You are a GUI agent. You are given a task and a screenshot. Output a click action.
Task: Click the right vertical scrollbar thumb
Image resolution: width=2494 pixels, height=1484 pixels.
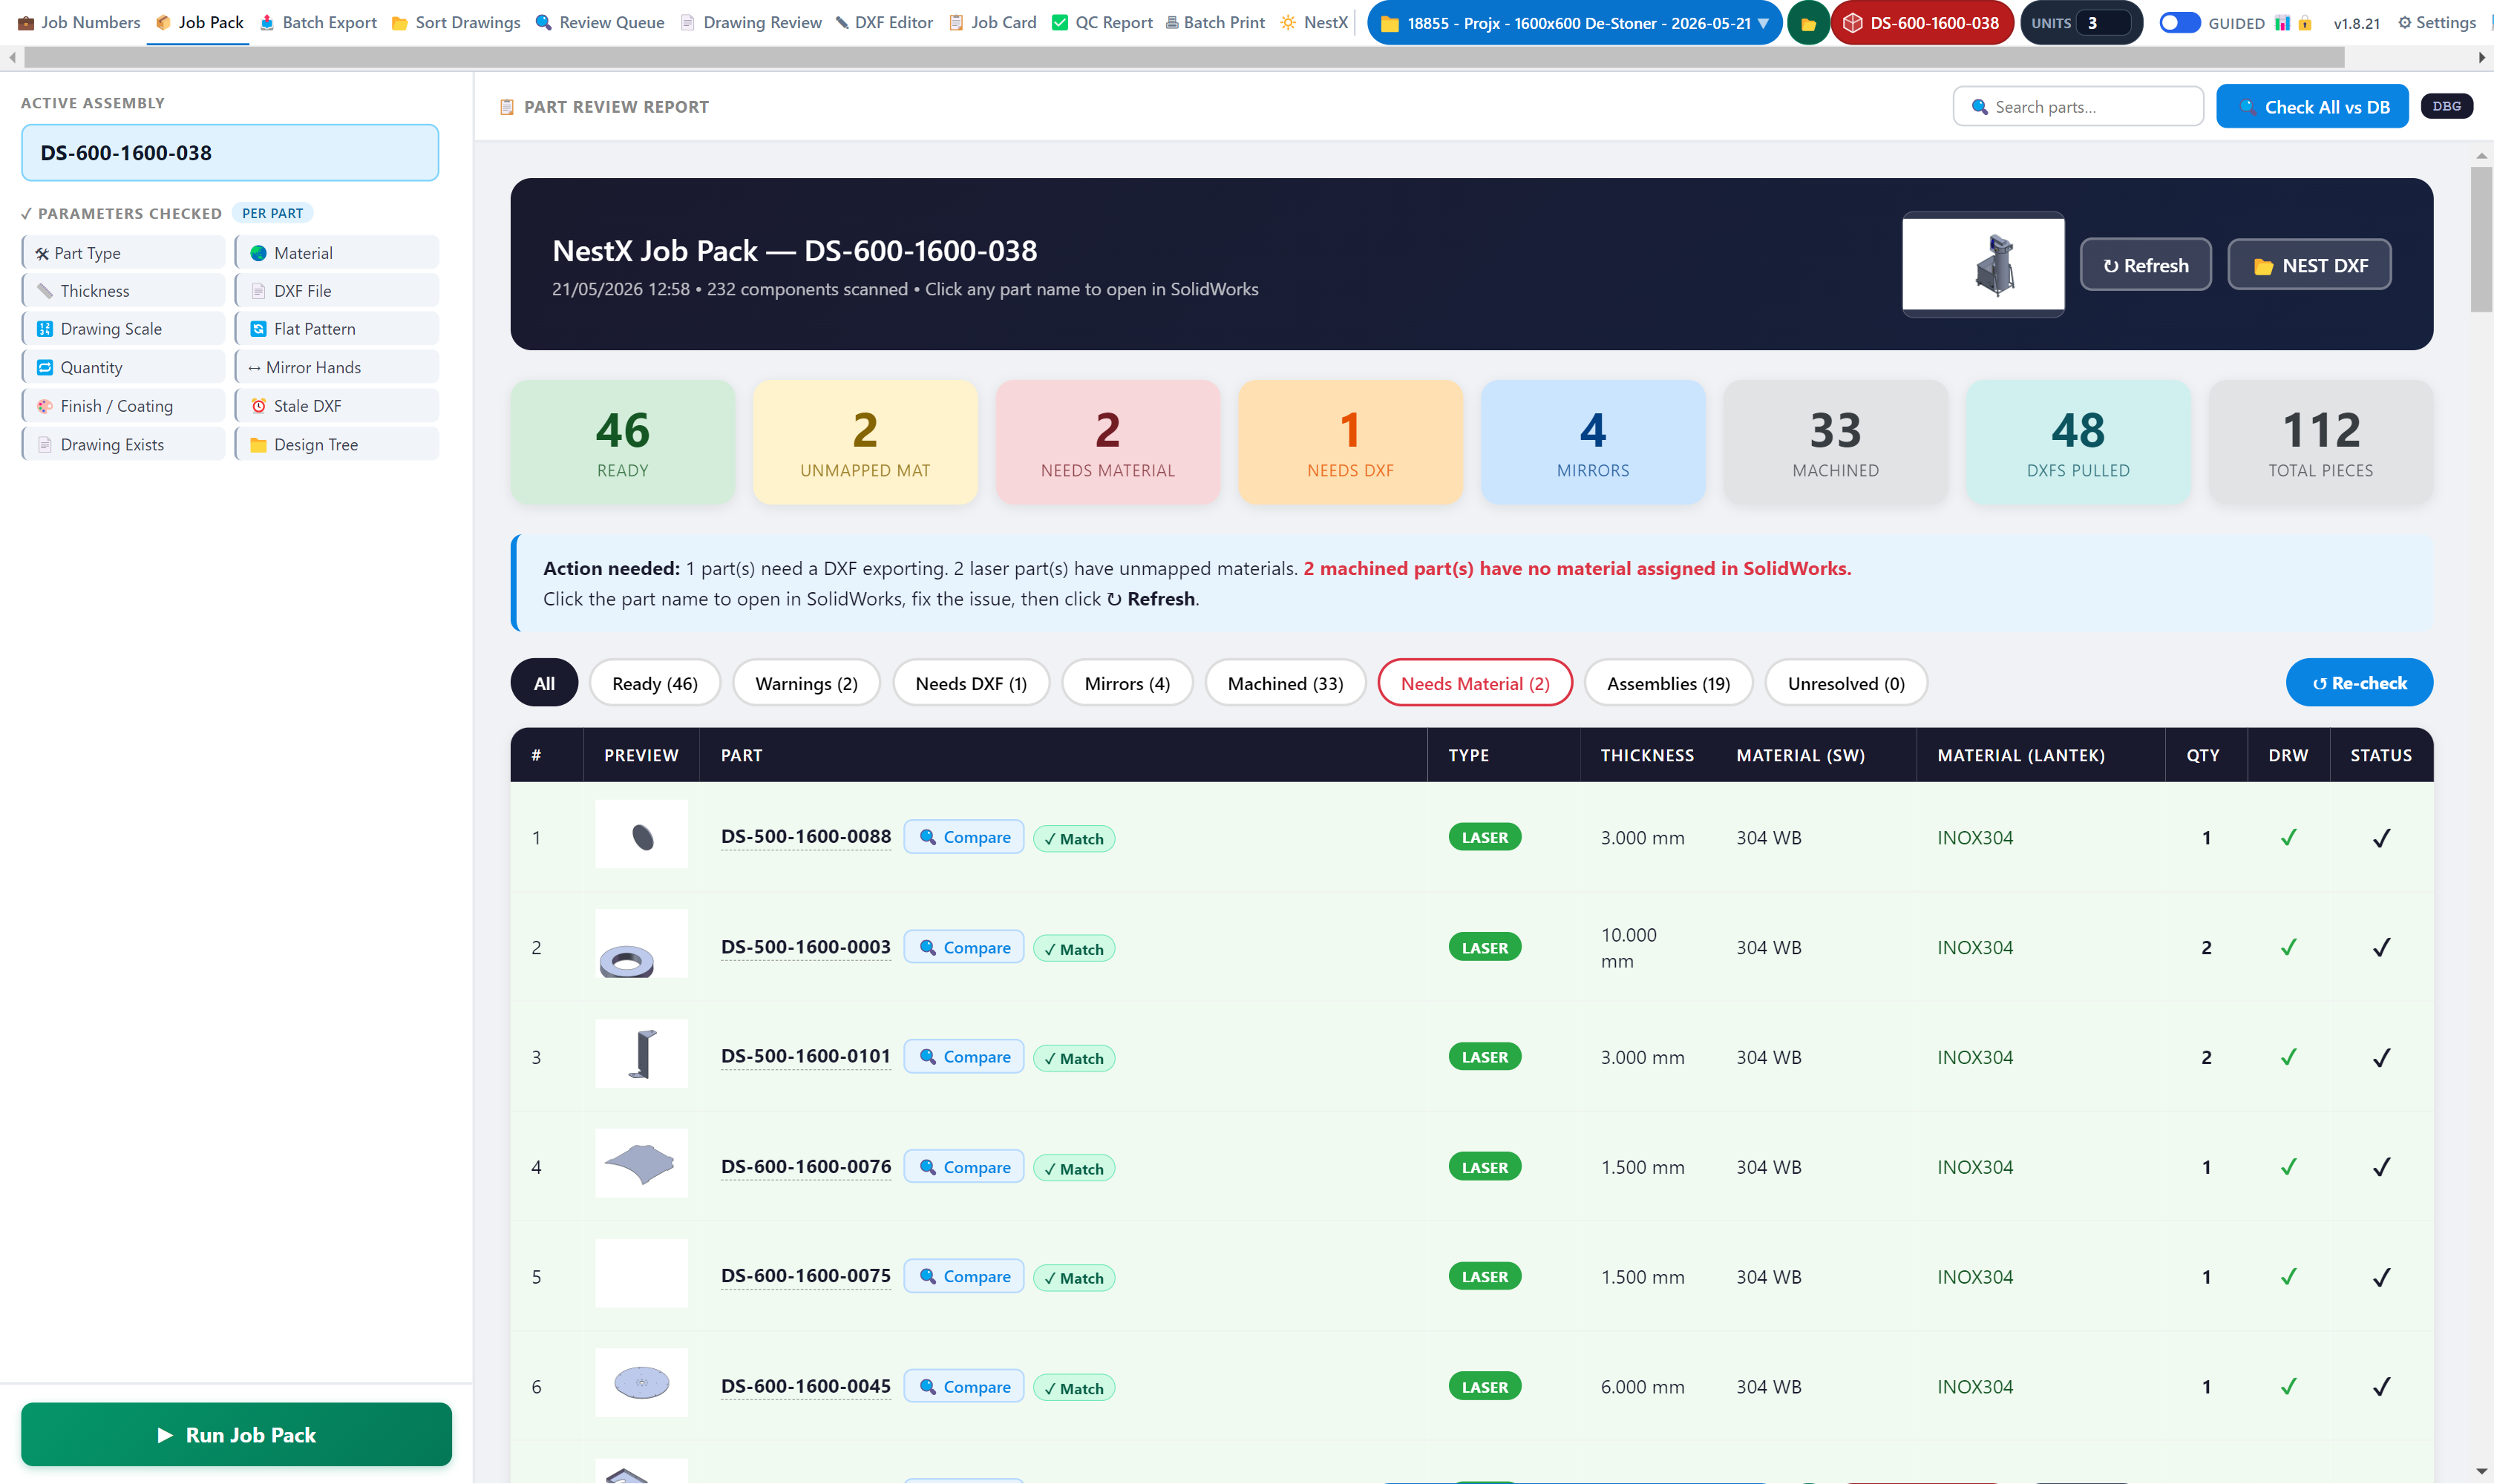(2481, 240)
